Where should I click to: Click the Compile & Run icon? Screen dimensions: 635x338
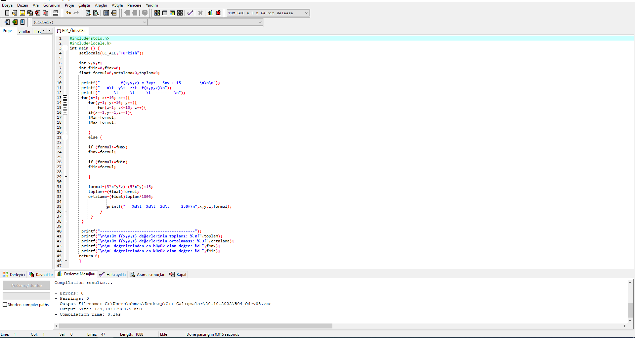[172, 13]
